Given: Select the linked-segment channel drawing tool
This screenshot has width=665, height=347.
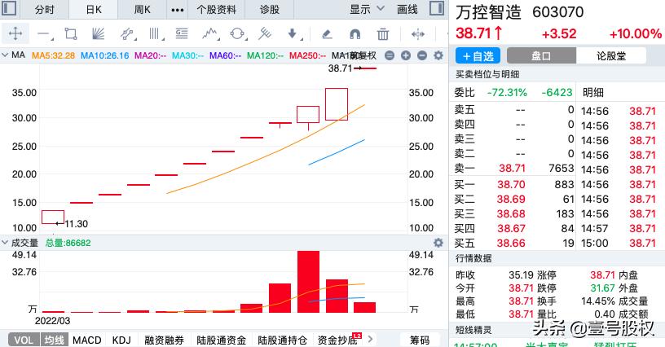Looking at the screenshot, I should [x=127, y=34].
